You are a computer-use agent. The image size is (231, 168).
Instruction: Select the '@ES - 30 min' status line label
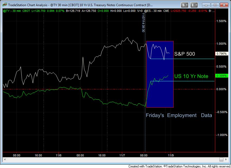click(x=153, y=11)
